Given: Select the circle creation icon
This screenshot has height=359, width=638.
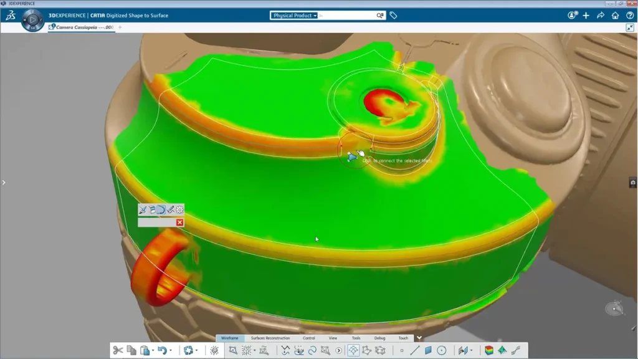Looking at the screenshot, I should [442, 350].
